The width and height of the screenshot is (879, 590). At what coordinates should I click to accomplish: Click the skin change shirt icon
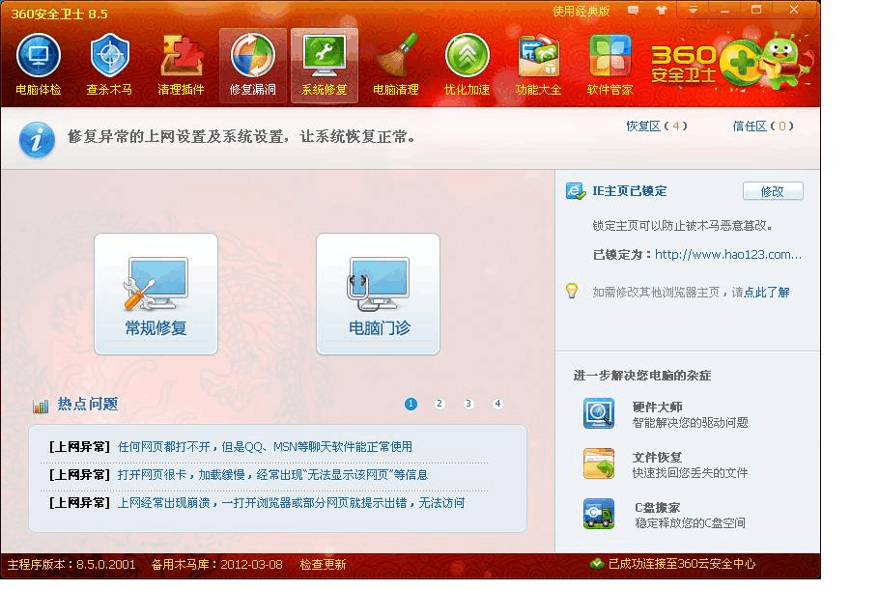tap(662, 11)
